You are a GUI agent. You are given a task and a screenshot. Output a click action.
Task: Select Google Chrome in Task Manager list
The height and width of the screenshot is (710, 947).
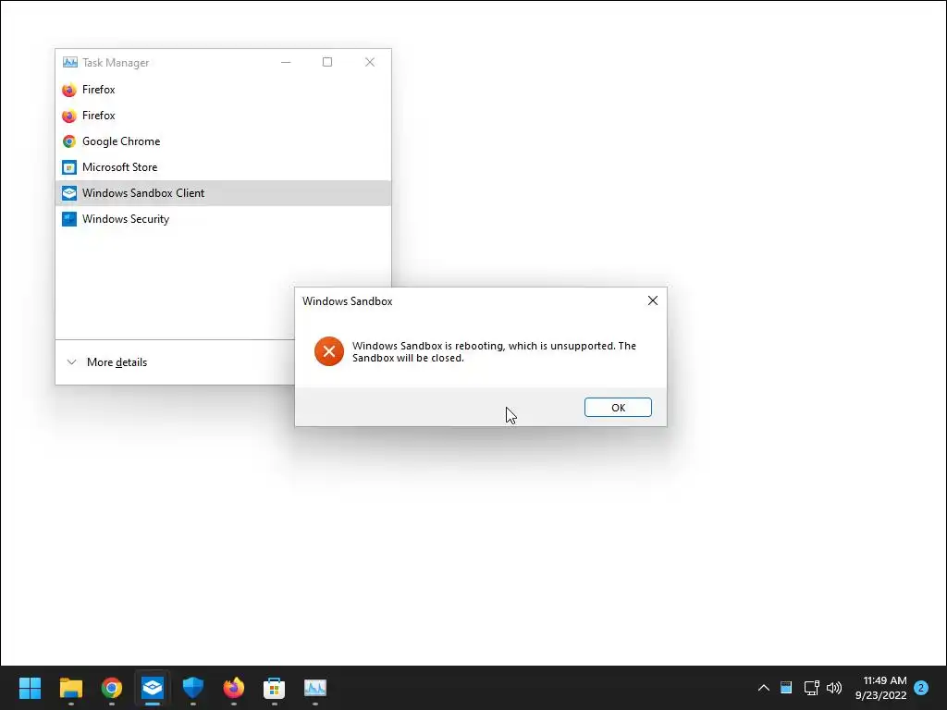(223, 141)
